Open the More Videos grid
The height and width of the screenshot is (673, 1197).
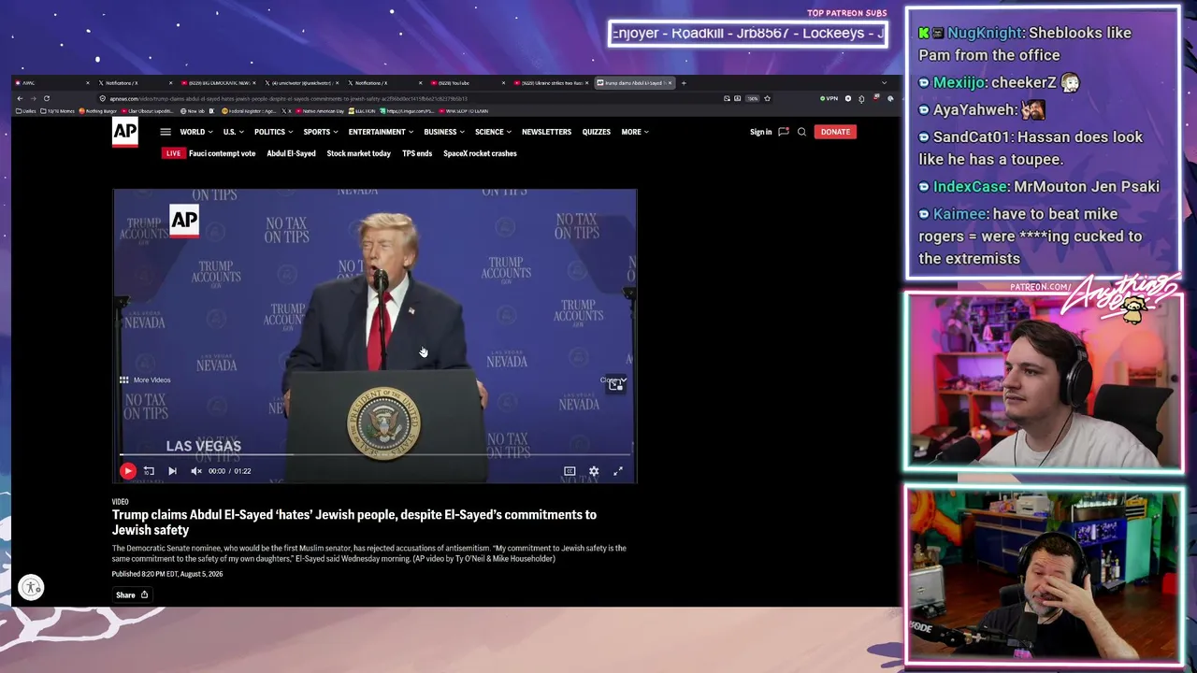[x=145, y=380]
